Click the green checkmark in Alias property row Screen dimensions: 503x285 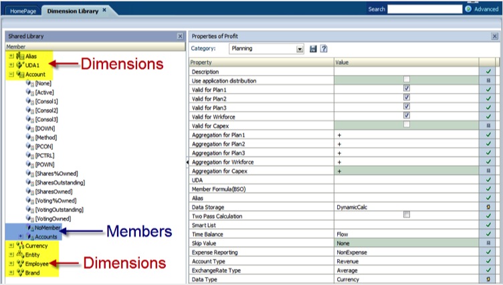tap(488, 198)
